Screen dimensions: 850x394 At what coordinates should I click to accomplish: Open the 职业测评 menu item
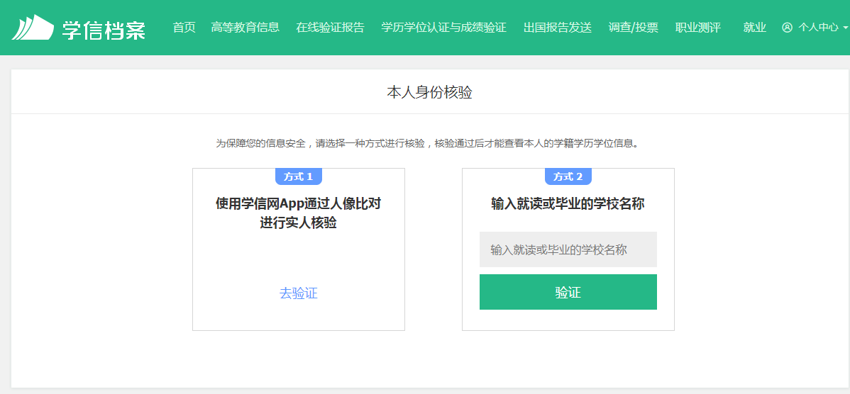click(697, 28)
